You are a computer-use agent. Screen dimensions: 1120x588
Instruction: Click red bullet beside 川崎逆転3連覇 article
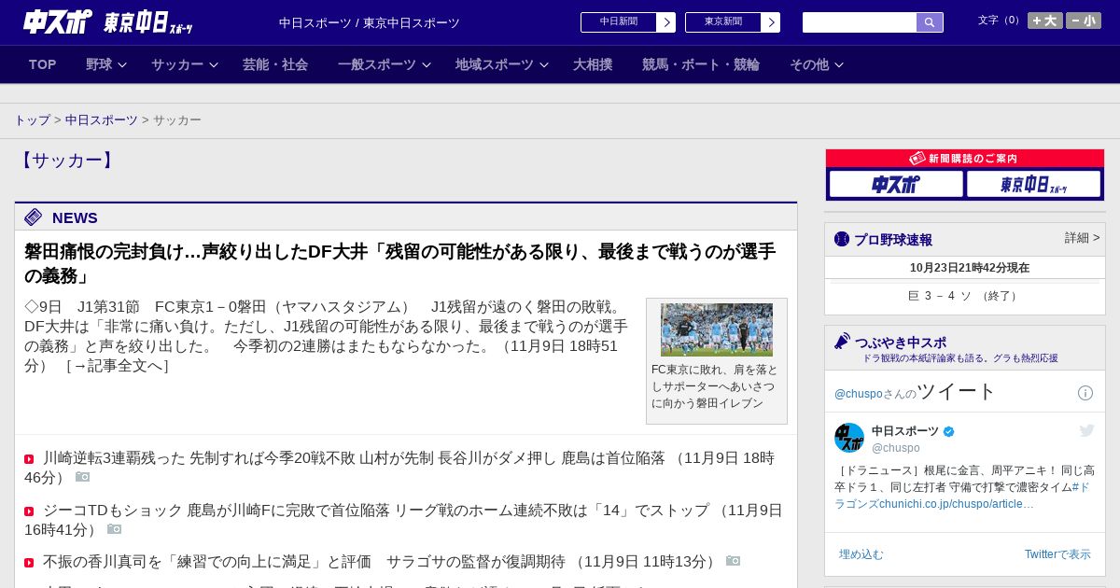tap(29, 459)
